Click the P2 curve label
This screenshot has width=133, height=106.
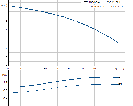click(120, 85)
